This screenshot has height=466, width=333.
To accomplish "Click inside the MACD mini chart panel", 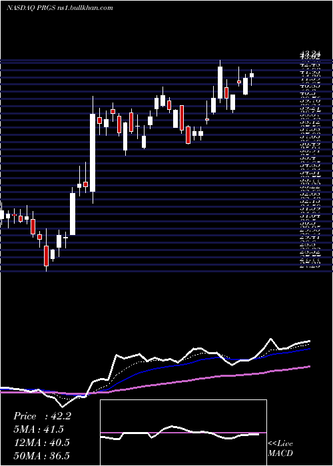I will click(x=183, y=433).
